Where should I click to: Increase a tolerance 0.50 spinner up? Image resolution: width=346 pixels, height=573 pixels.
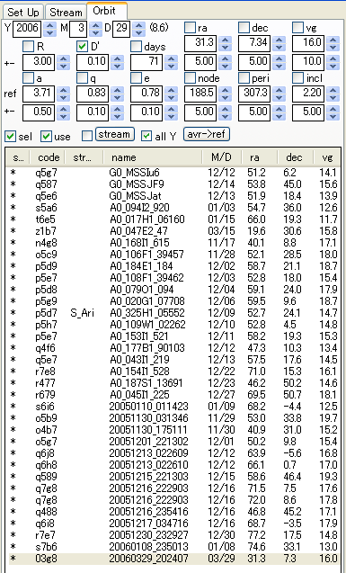(x=64, y=109)
